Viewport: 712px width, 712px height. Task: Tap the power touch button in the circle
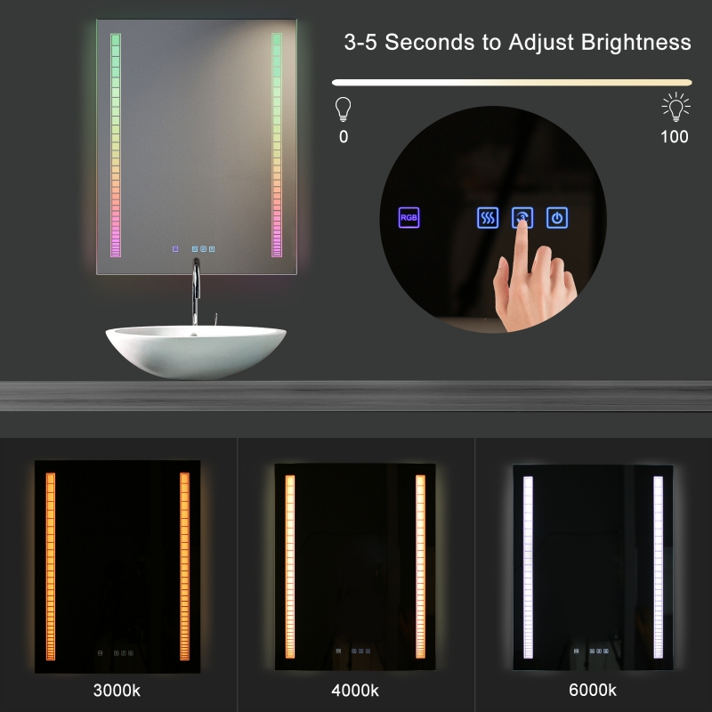(557, 217)
